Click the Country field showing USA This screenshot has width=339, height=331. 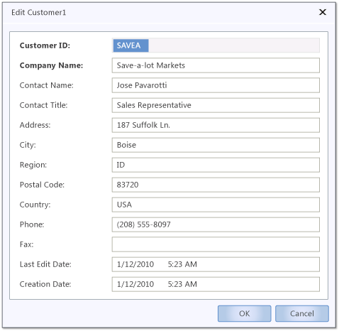point(216,205)
